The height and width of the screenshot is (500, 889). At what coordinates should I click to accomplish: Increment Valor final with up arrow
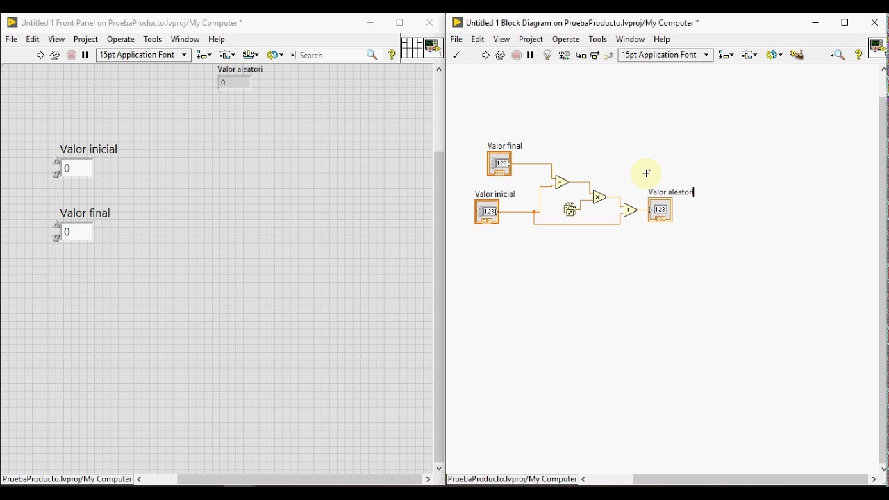[57, 226]
